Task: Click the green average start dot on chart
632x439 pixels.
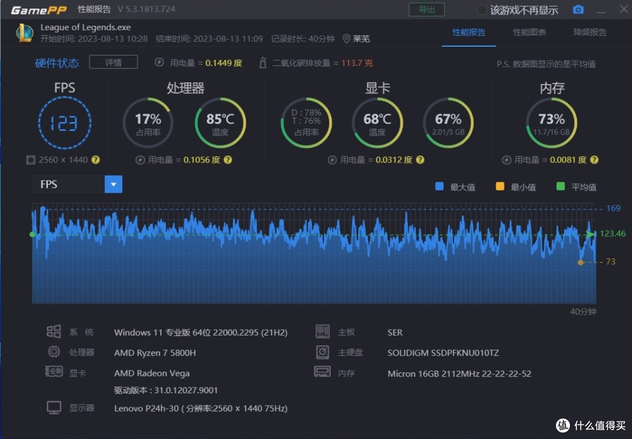Action: point(32,234)
